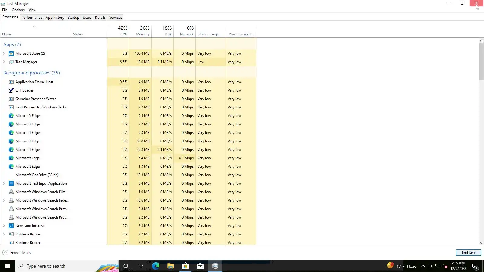
Task: Sort by the CPU column header
Action: 118,31
